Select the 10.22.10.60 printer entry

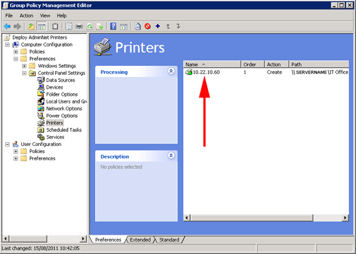point(206,72)
